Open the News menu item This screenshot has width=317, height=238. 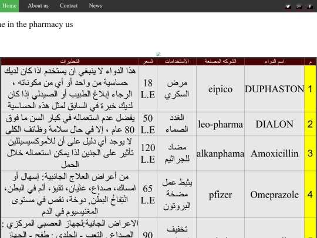coord(96,6)
